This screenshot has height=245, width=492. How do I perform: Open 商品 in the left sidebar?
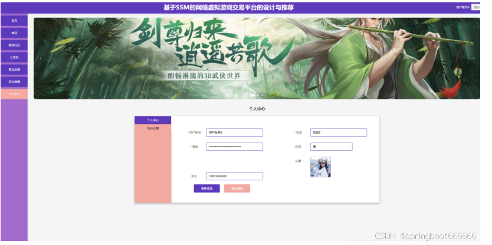14,33
